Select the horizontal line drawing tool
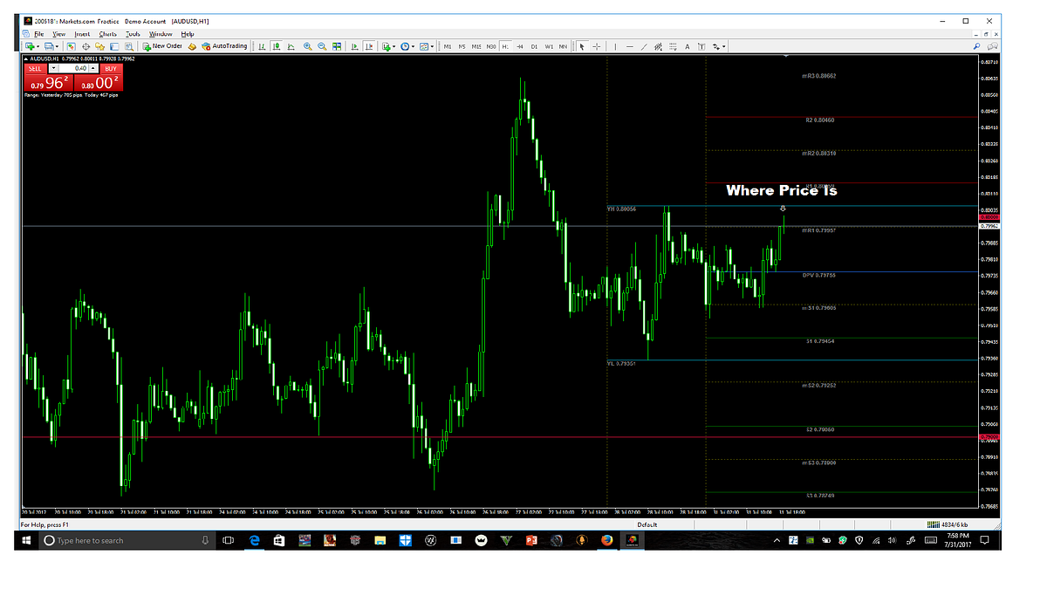 point(629,46)
